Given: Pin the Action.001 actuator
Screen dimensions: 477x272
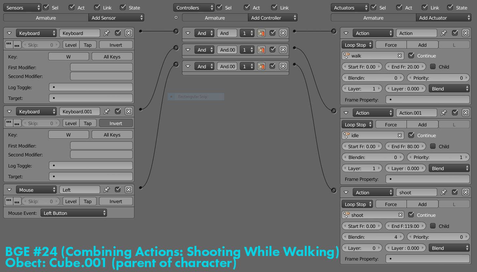Looking at the screenshot, I should coord(444,113).
